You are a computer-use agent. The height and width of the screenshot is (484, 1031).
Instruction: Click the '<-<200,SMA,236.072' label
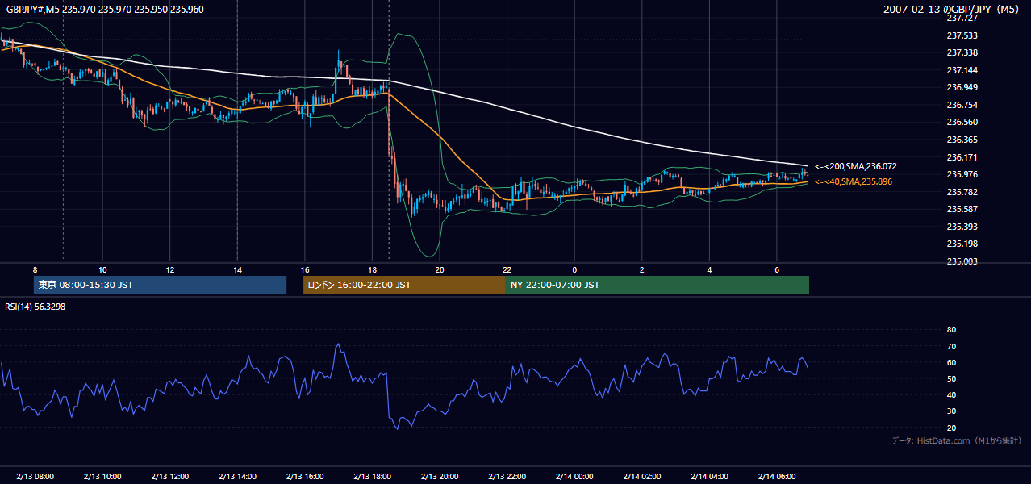tap(855, 166)
